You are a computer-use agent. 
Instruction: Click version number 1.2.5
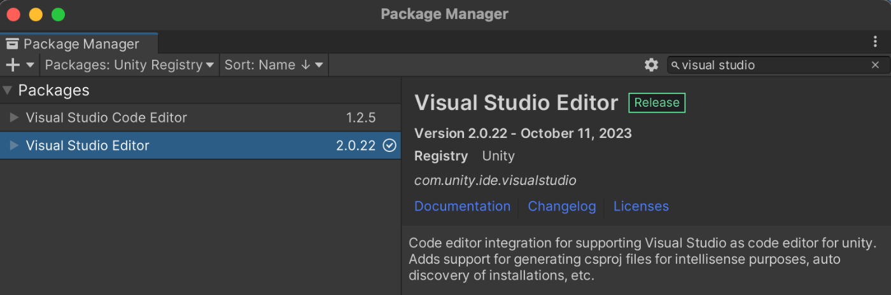(361, 118)
